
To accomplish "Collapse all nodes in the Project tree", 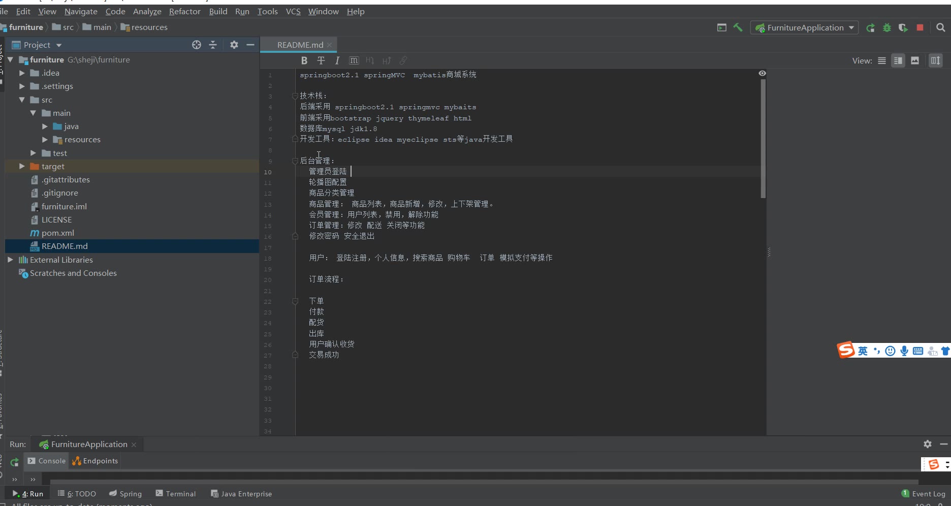I will 213,45.
